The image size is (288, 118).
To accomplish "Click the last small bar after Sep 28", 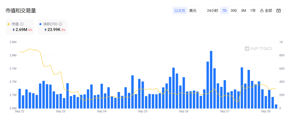I will (276, 106).
